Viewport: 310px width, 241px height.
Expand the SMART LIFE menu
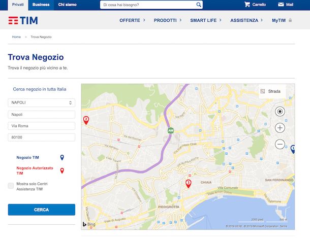coord(206,20)
